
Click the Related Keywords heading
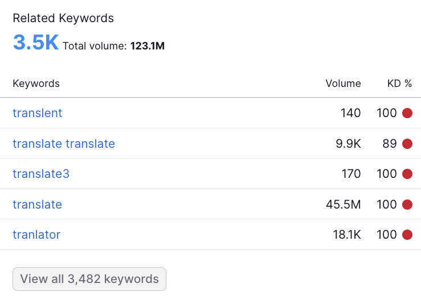[x=63, y=19]
